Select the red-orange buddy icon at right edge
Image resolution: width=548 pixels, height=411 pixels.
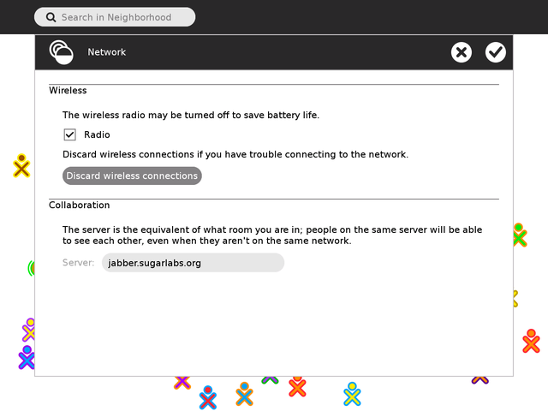click(531, 341)
